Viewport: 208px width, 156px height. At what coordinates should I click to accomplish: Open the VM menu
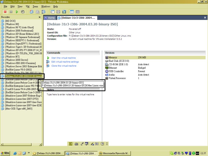[x=28, y=6]
